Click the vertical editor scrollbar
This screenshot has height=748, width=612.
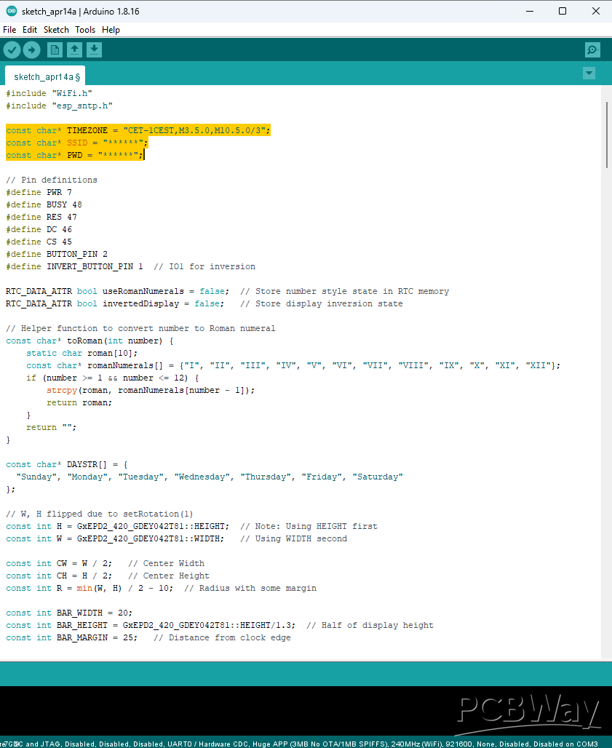(606, 135)
